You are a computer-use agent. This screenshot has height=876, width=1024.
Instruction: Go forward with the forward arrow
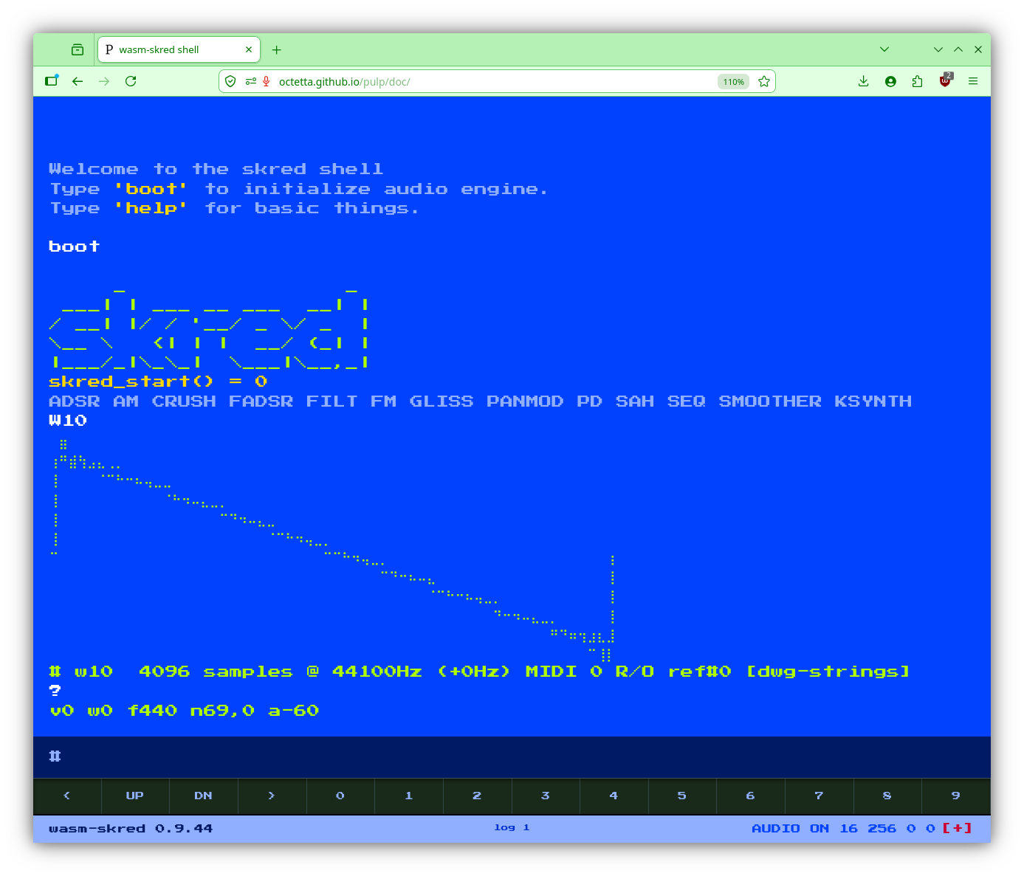coord(104,81)
